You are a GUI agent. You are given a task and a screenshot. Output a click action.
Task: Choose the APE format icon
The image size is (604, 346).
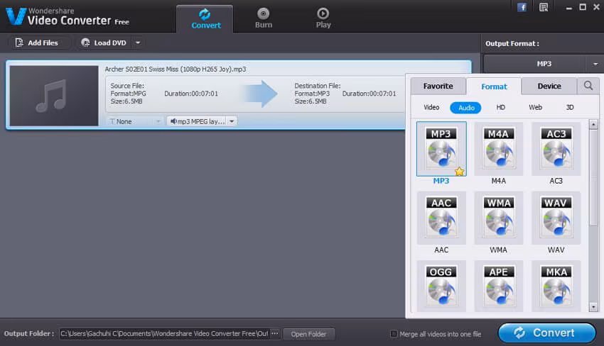click(x=498, y=286)
